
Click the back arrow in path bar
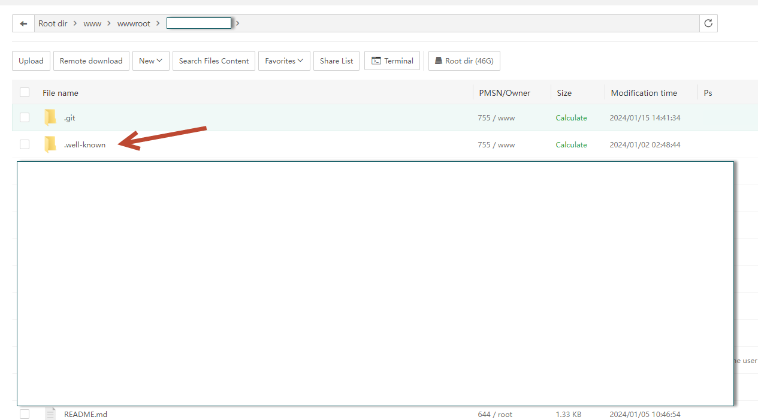pos(23,23)
